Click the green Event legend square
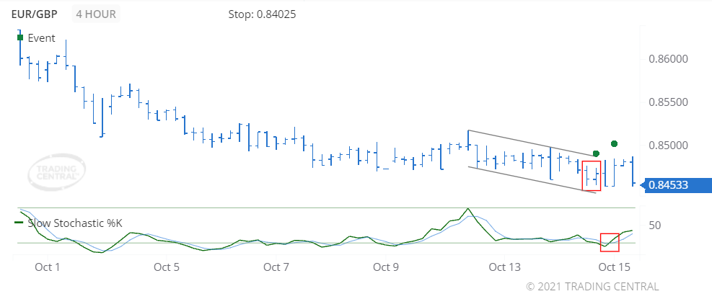 20,38
